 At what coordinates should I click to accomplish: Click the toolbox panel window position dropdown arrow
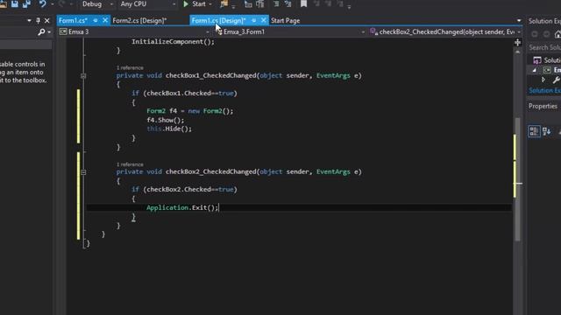(29, 21)
